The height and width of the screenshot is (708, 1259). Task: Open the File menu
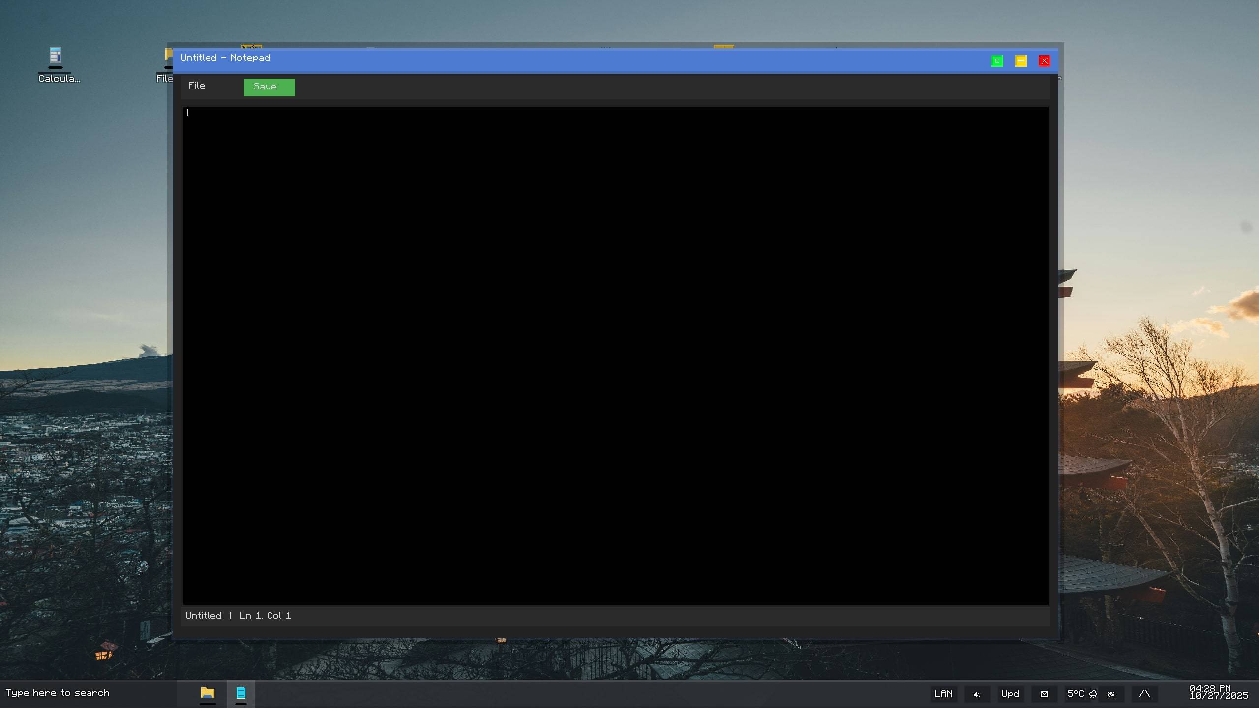pyautogui.click(x=196, y=86)
